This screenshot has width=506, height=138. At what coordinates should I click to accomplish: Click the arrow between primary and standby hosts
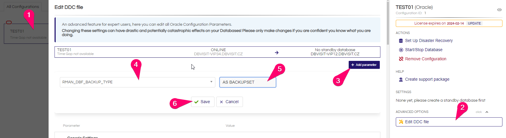(277, 53)
